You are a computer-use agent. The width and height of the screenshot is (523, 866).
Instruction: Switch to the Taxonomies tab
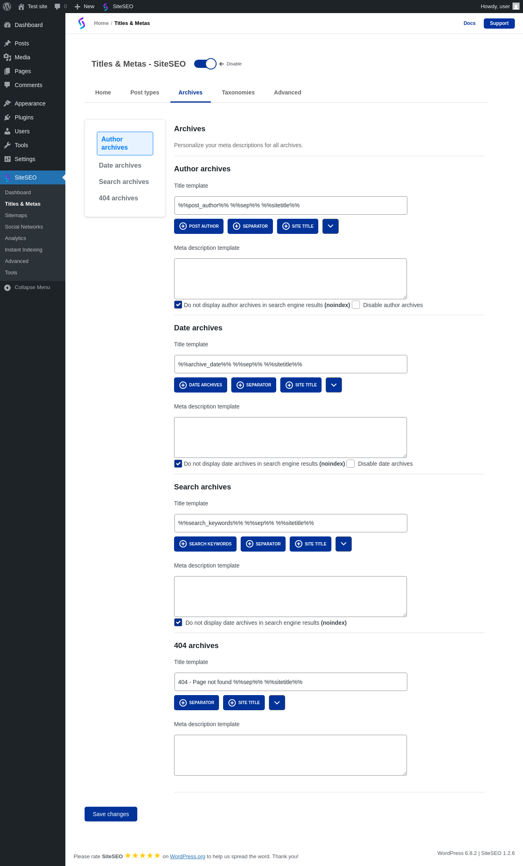238,92
